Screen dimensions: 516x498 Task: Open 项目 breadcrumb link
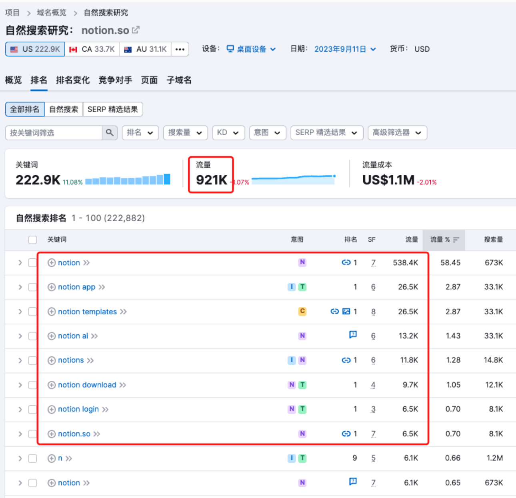point(12,13)
